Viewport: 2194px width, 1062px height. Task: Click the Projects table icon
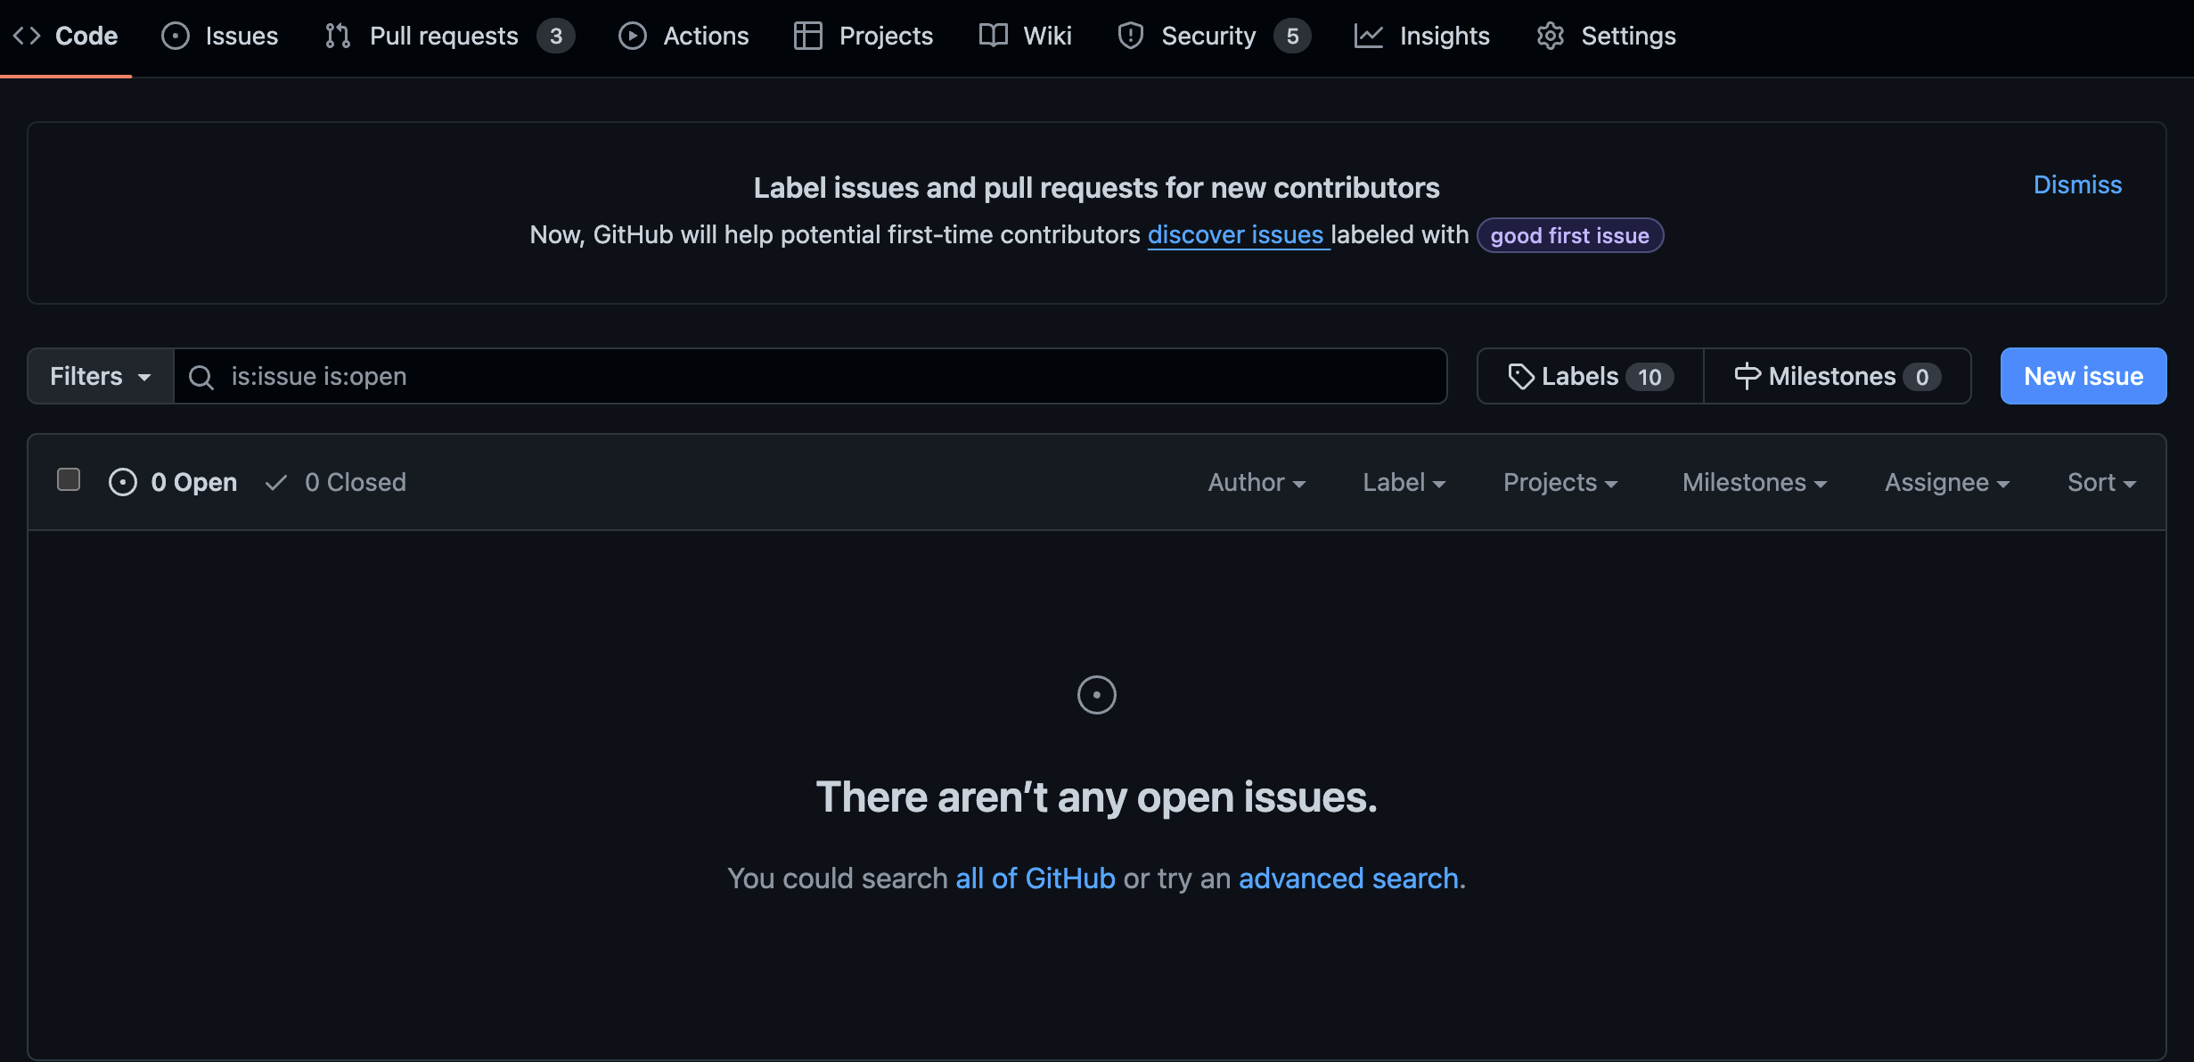pos(807,36)
